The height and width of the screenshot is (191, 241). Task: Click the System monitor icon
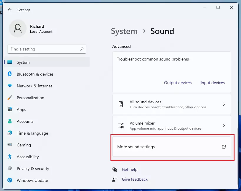pos(10,62)
